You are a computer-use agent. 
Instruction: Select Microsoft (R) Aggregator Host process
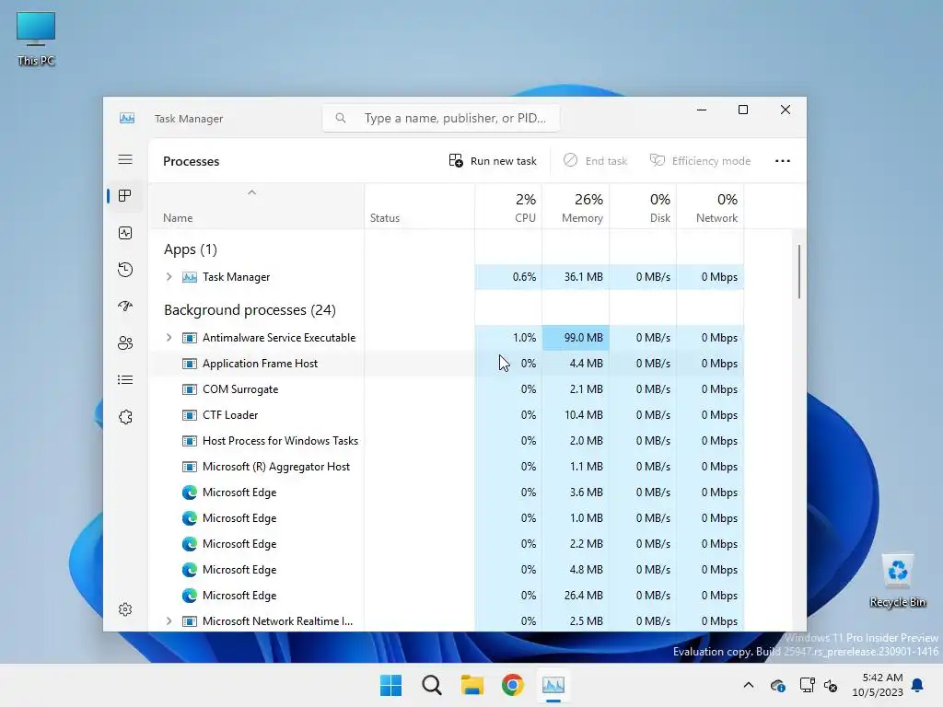click(x=447, y=467)
